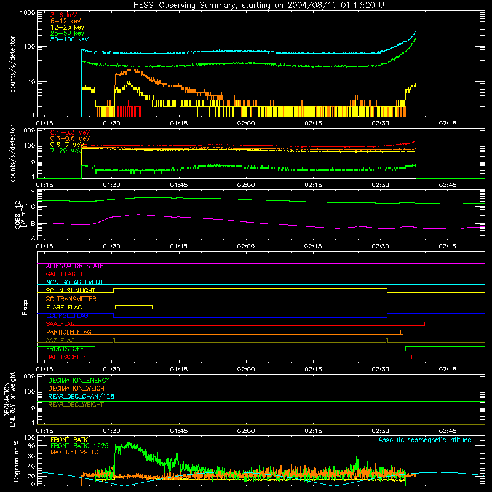The width and height of the screenshot is (492, 492).
Task: Select the ATTENUATOR_STATE flag label
Action: [x=74, y=266]
